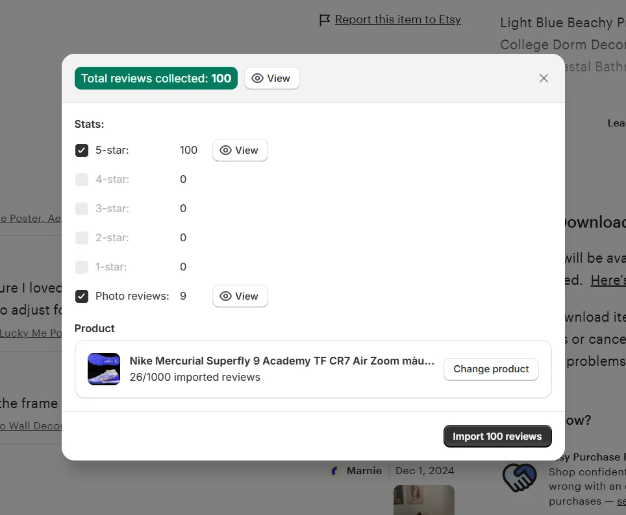
Task: Click the Nike Mercurial shoe thumbnail
Action: click(104, 369)
